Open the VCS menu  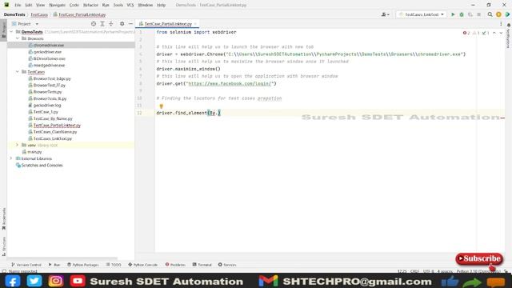(130, 5)
